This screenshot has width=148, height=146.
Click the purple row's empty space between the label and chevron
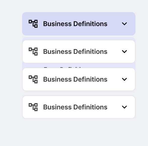point(114,24)
